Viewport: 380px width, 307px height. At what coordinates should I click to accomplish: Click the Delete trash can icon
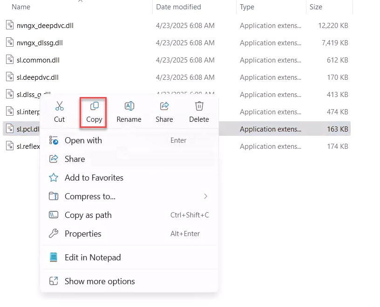[x=199, y=106]
